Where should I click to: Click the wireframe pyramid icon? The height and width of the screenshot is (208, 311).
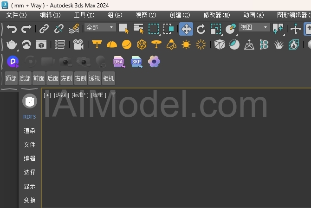click(249, 44)
